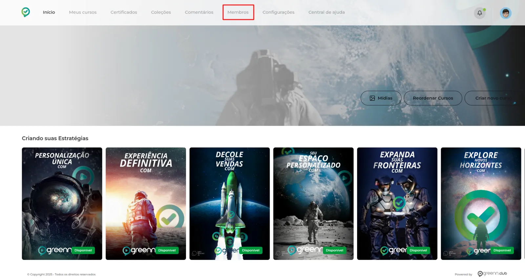Click the greenn.club logo in the footer
This screenshot has height=278, width=525.
[492, 274]
